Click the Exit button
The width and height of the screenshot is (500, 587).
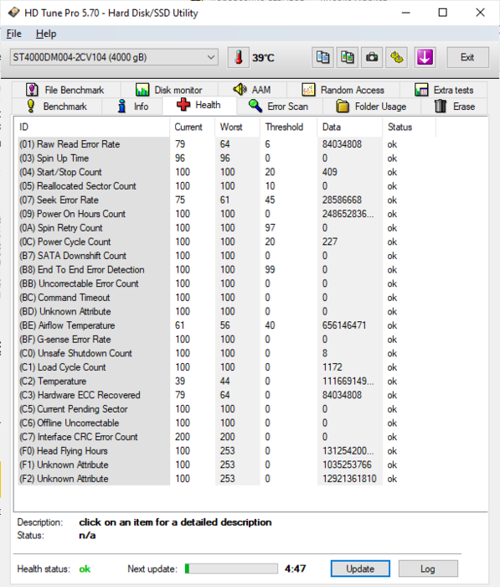click(x=467, y=57)
